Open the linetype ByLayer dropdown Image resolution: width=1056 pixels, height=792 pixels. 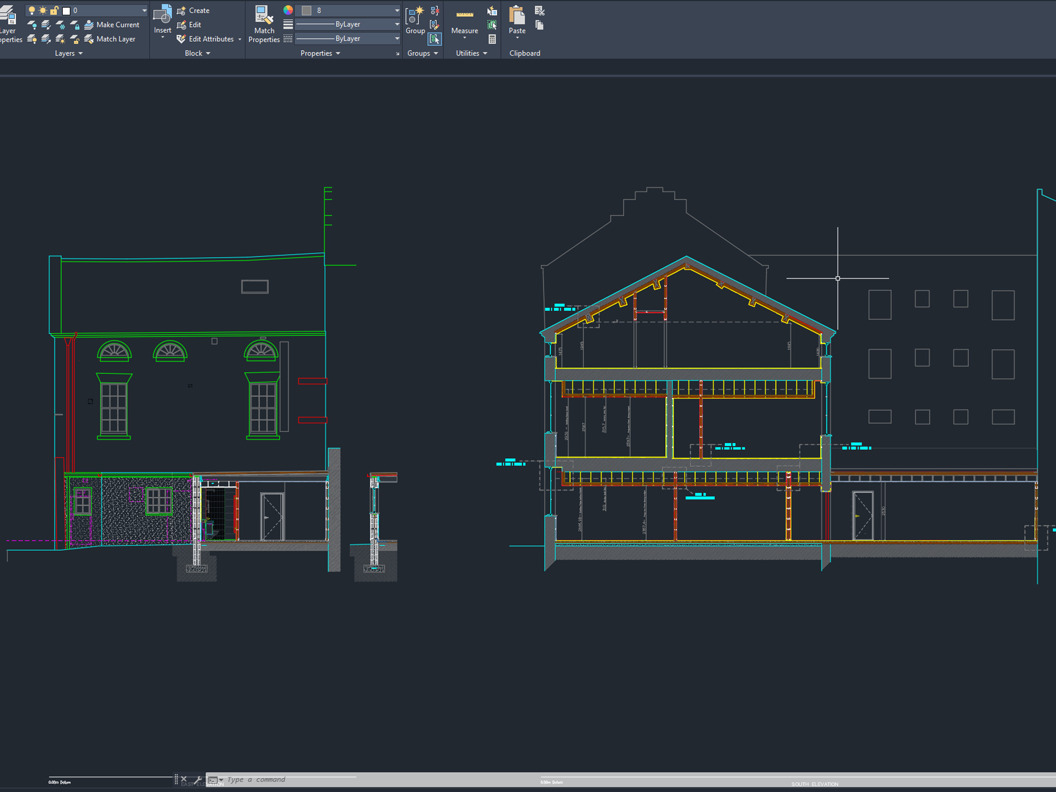[396, 24]
